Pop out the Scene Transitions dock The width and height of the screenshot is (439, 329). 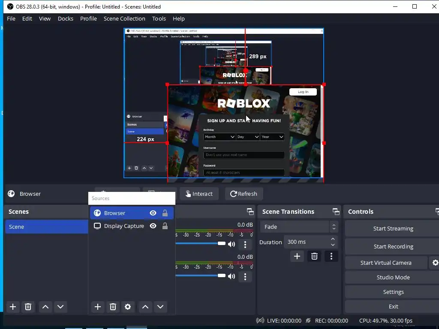pyautogui.click(x=336, y=212)
